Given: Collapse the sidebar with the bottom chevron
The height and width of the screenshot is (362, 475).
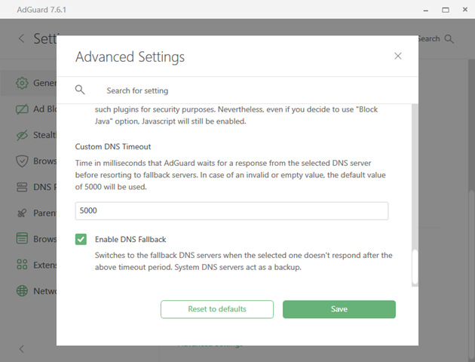Looking at the screenshot, I should pos(22,348).
